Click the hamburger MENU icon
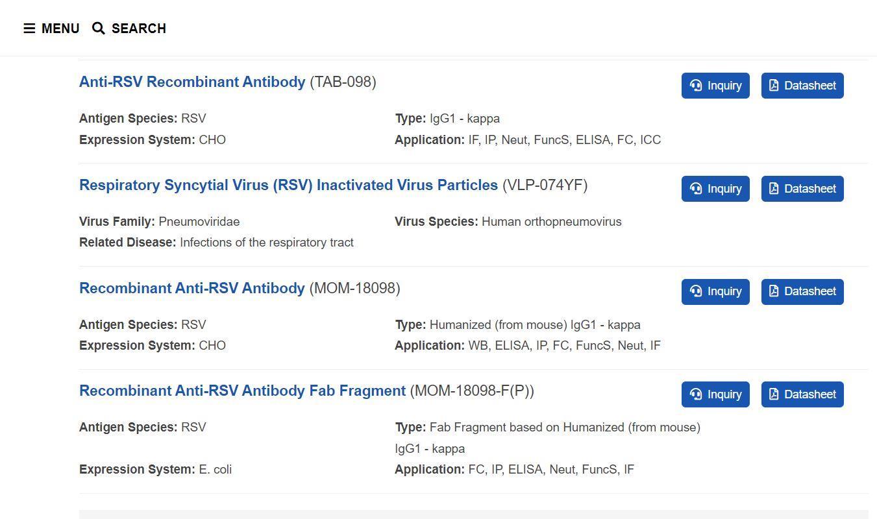 29,29
